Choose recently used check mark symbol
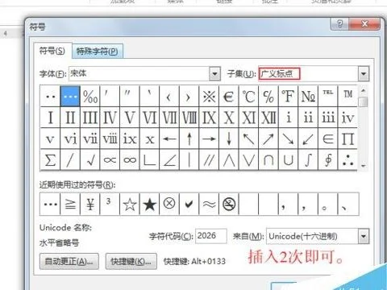387x290 pixels. [x=189, y=204]
